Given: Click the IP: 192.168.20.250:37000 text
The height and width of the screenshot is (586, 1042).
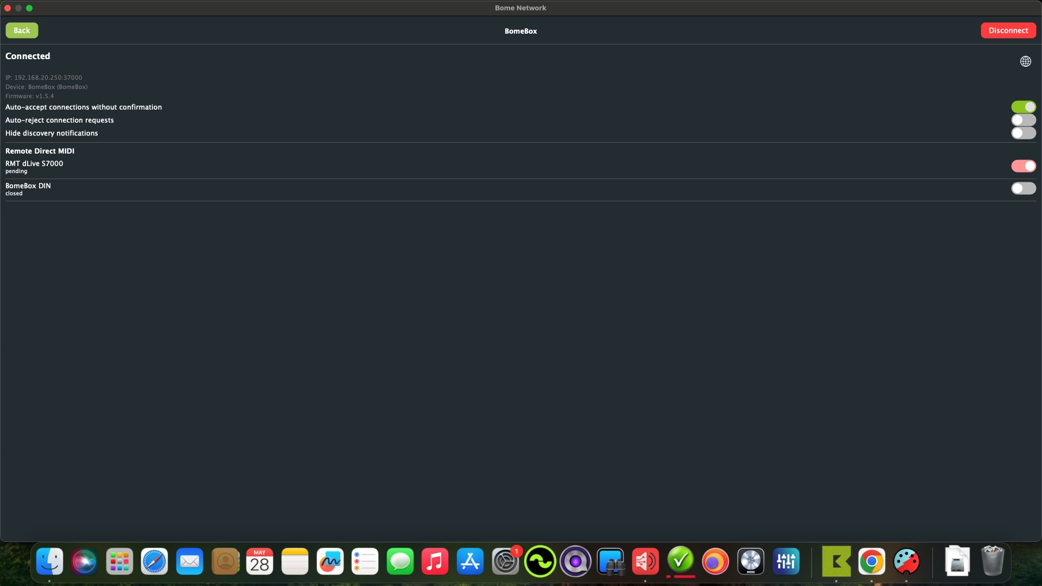Looking at the screenshot, I should 44,78.
